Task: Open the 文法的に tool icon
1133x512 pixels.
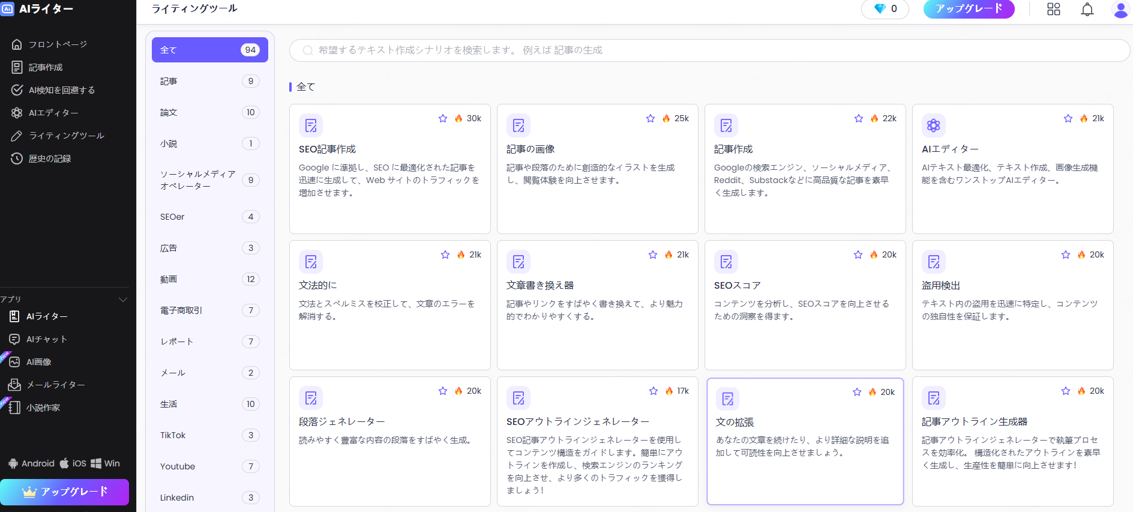Action: coord(311,262)
